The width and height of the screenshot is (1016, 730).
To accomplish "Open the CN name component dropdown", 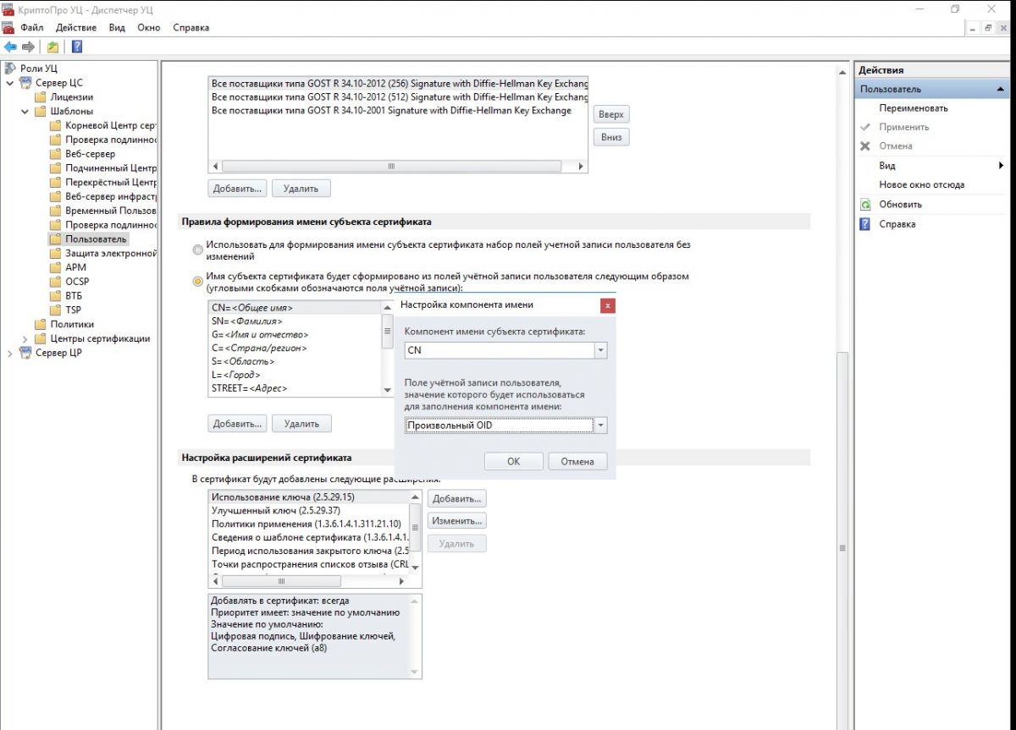I will point(600,350).
